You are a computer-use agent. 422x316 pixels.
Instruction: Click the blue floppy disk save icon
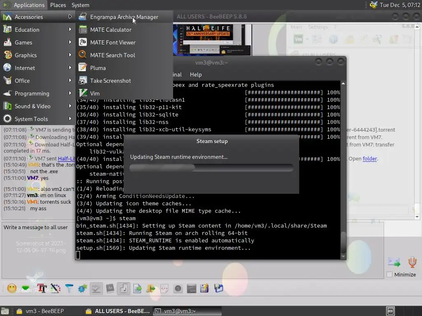(218, 288)
